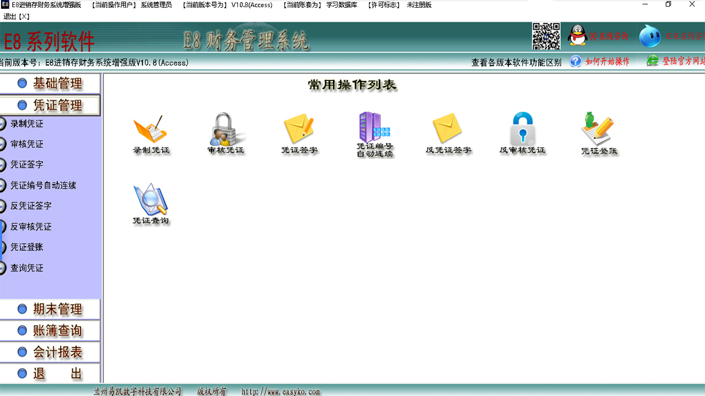Launch 凭证查询 with the magnifier icon
The width and height of the screenshot is (705, 396).
[151, 204]
